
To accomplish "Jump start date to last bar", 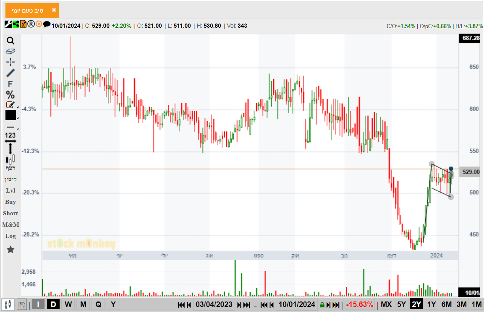I will [x=247, y=305].
